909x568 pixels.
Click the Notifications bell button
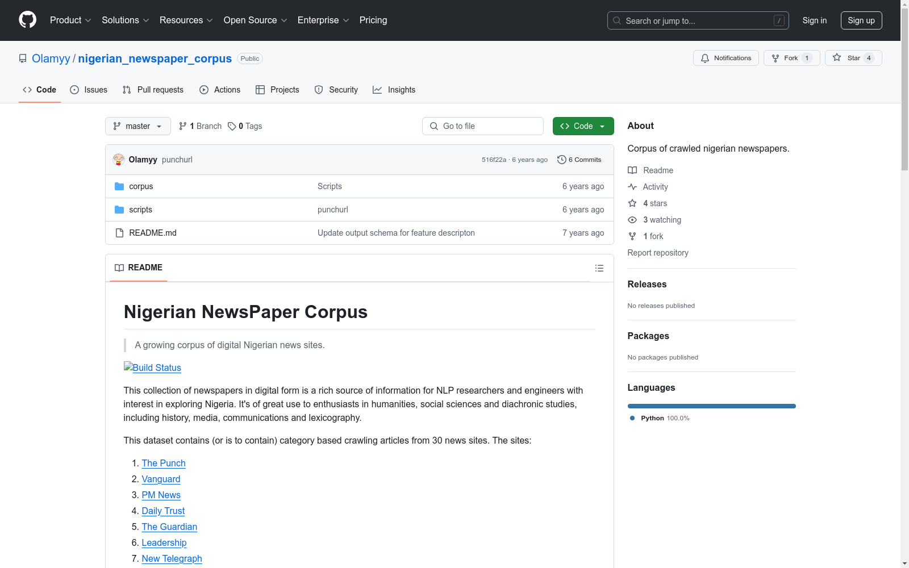726,58
